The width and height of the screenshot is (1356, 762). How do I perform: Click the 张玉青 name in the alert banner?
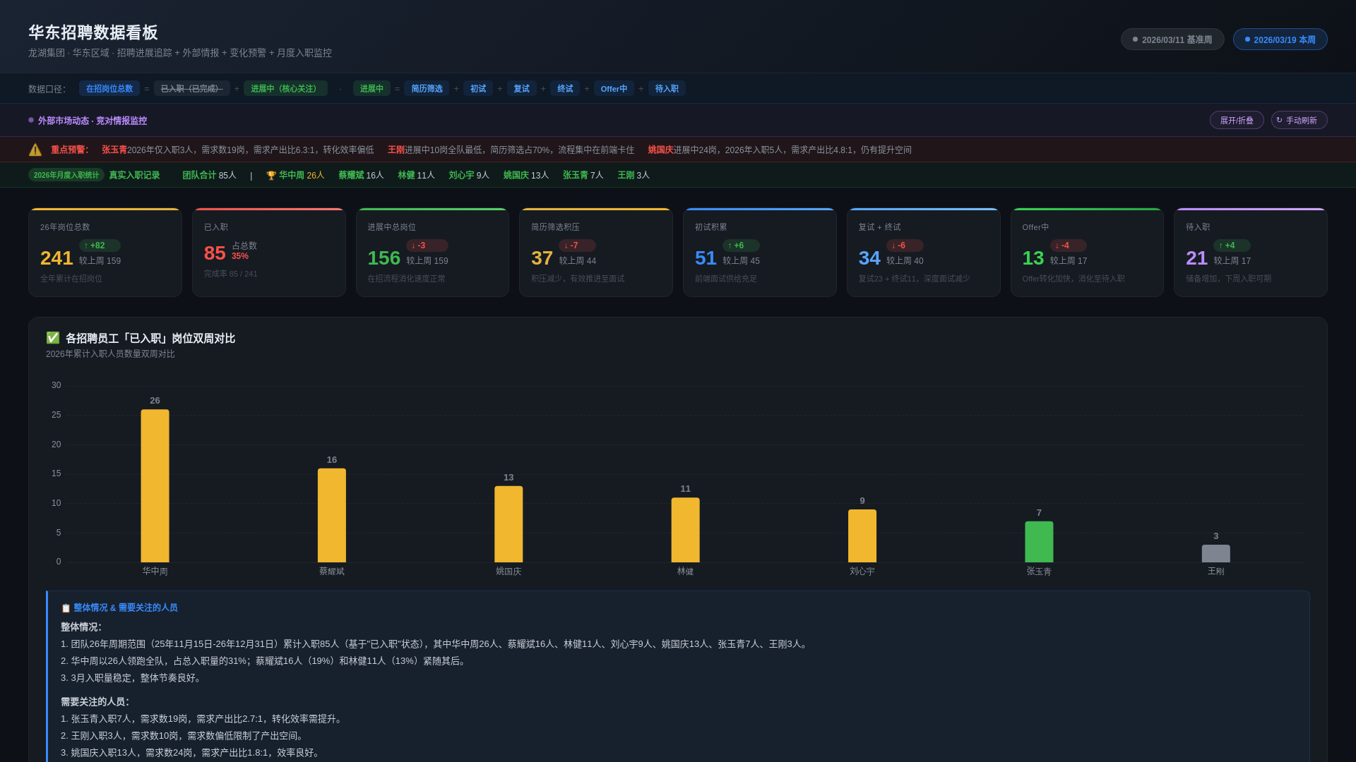(114, 150)
